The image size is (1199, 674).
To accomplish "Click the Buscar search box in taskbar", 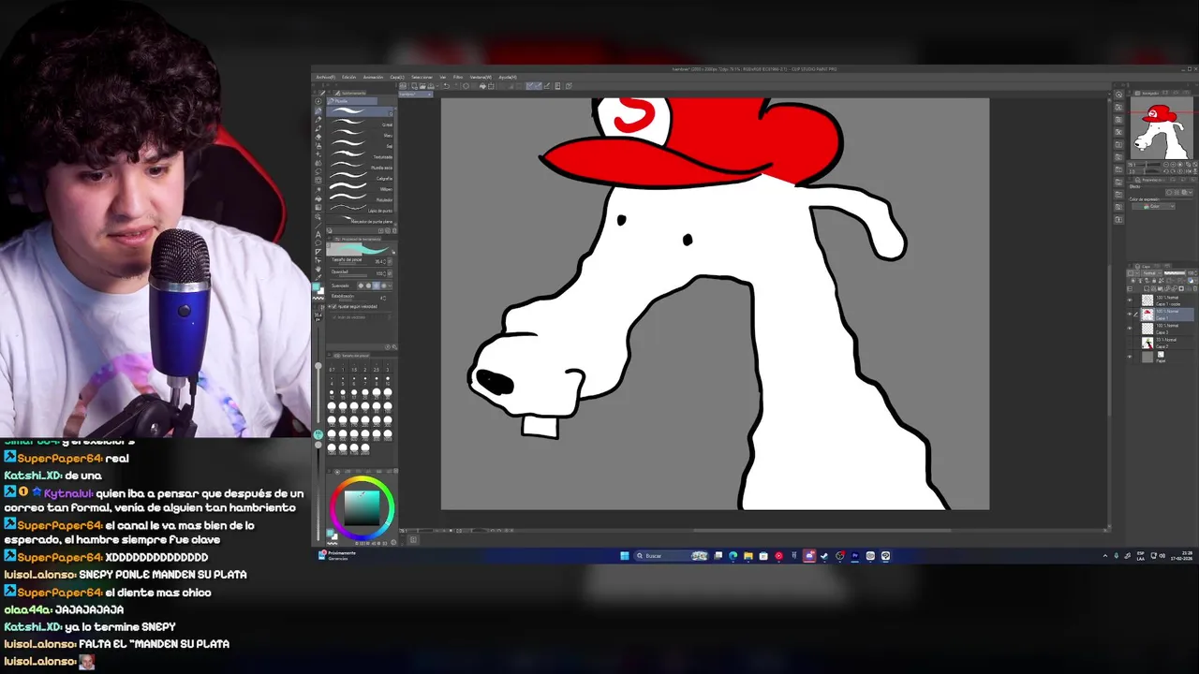I will pyautogui.click(x=670, y=555).
